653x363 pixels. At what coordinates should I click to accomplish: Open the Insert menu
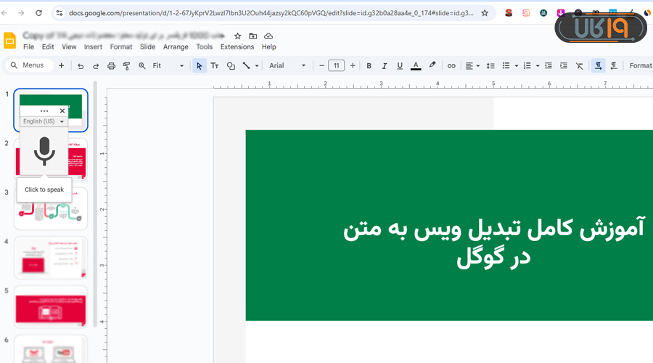[93, 46]
